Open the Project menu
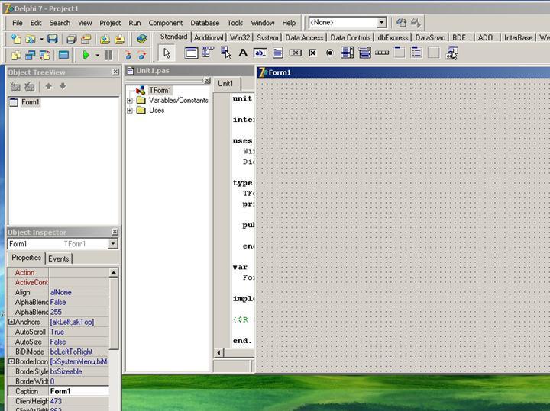Viewport: 550px width, 411px height. (110, 23)
